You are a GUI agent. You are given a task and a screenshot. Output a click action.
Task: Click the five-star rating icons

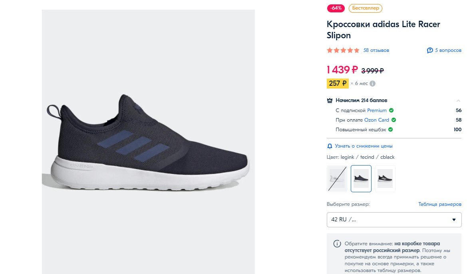[343, 50]
